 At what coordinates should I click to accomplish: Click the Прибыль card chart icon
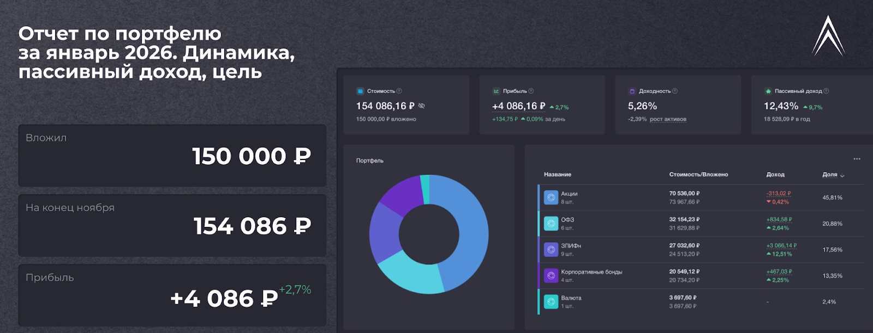[496, 91]
